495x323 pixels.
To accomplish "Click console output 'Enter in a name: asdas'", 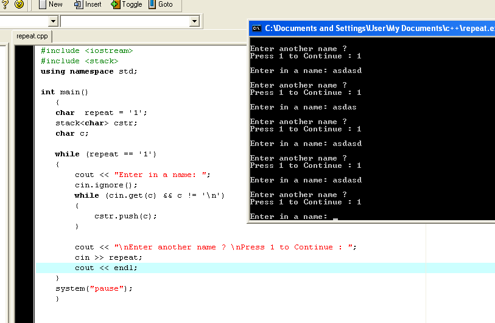I will (x=303, y=107).
